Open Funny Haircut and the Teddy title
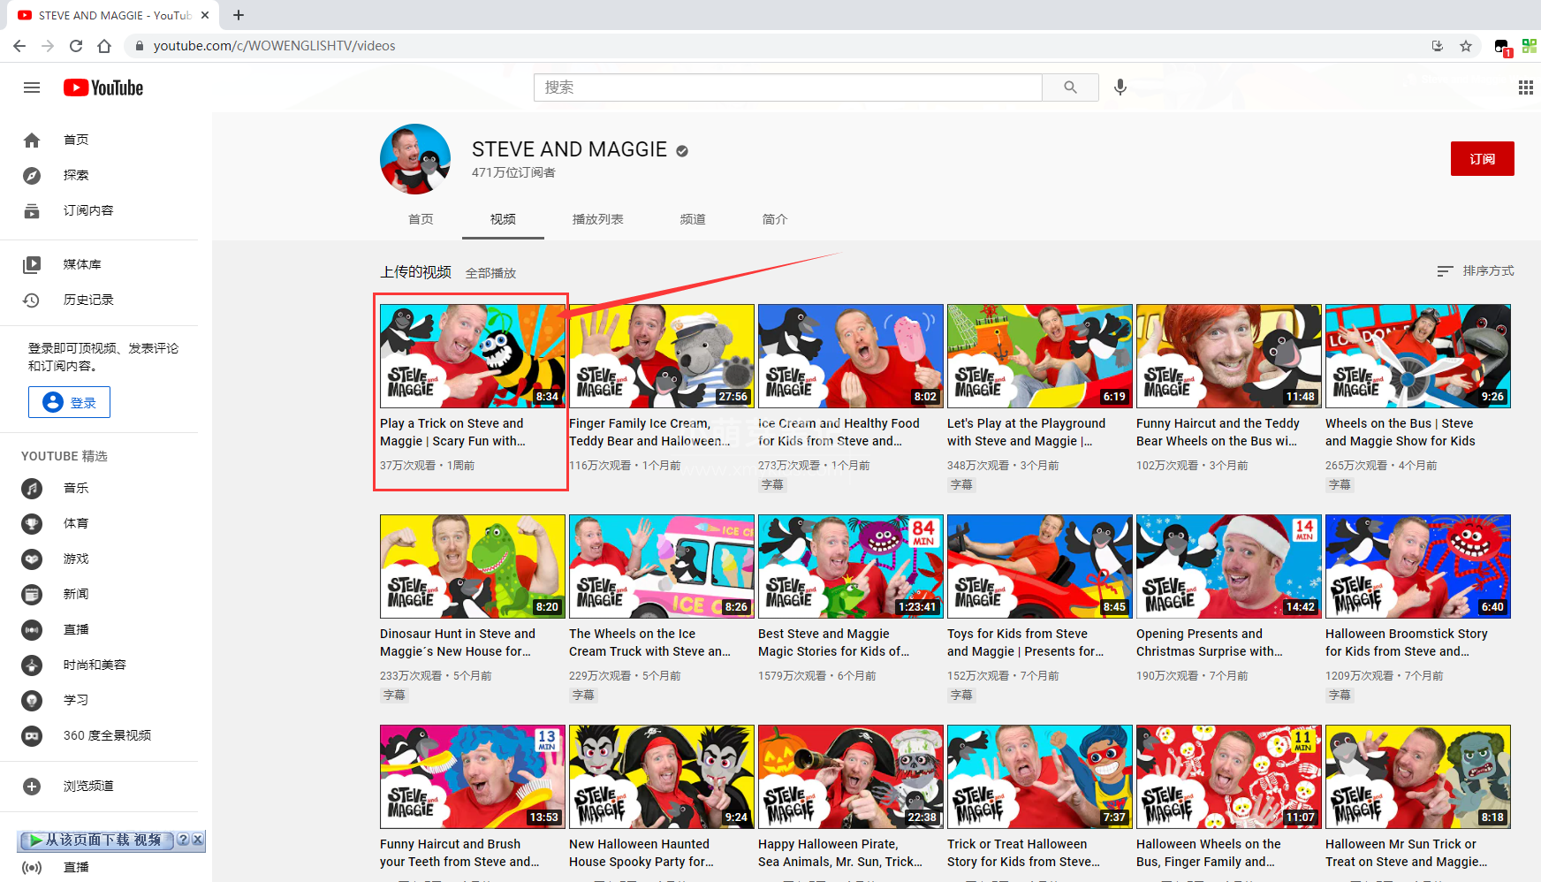This screenshot has width=1541, height=882. click(1218, 432)
